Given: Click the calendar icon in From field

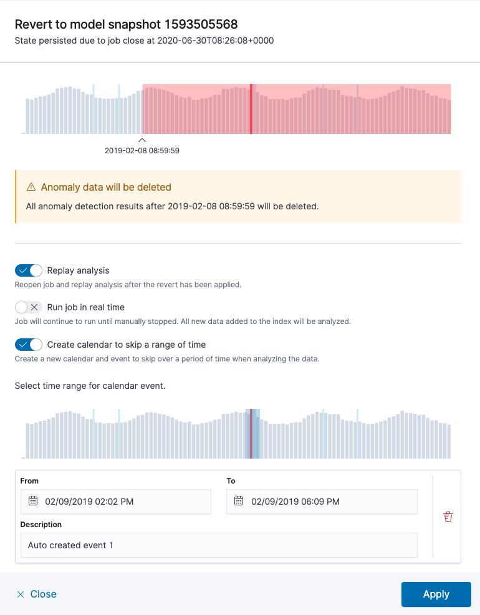Looking at the screenshot, I should (x=33, y=501).
